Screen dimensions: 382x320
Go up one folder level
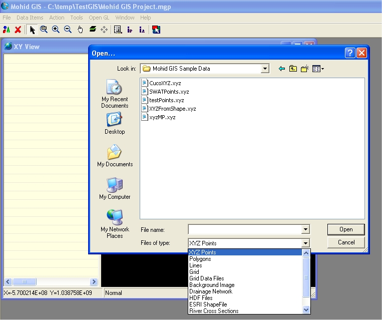(293, 69)
